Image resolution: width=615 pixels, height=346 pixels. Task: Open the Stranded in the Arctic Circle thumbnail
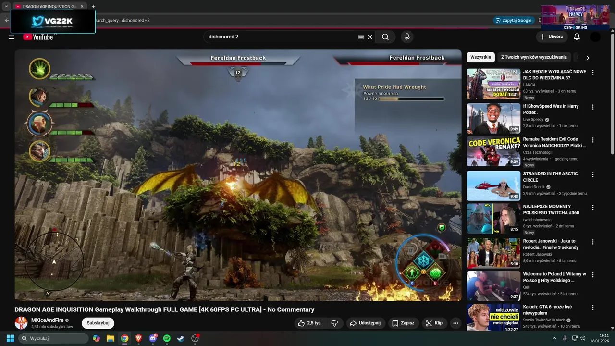(493, 186)
